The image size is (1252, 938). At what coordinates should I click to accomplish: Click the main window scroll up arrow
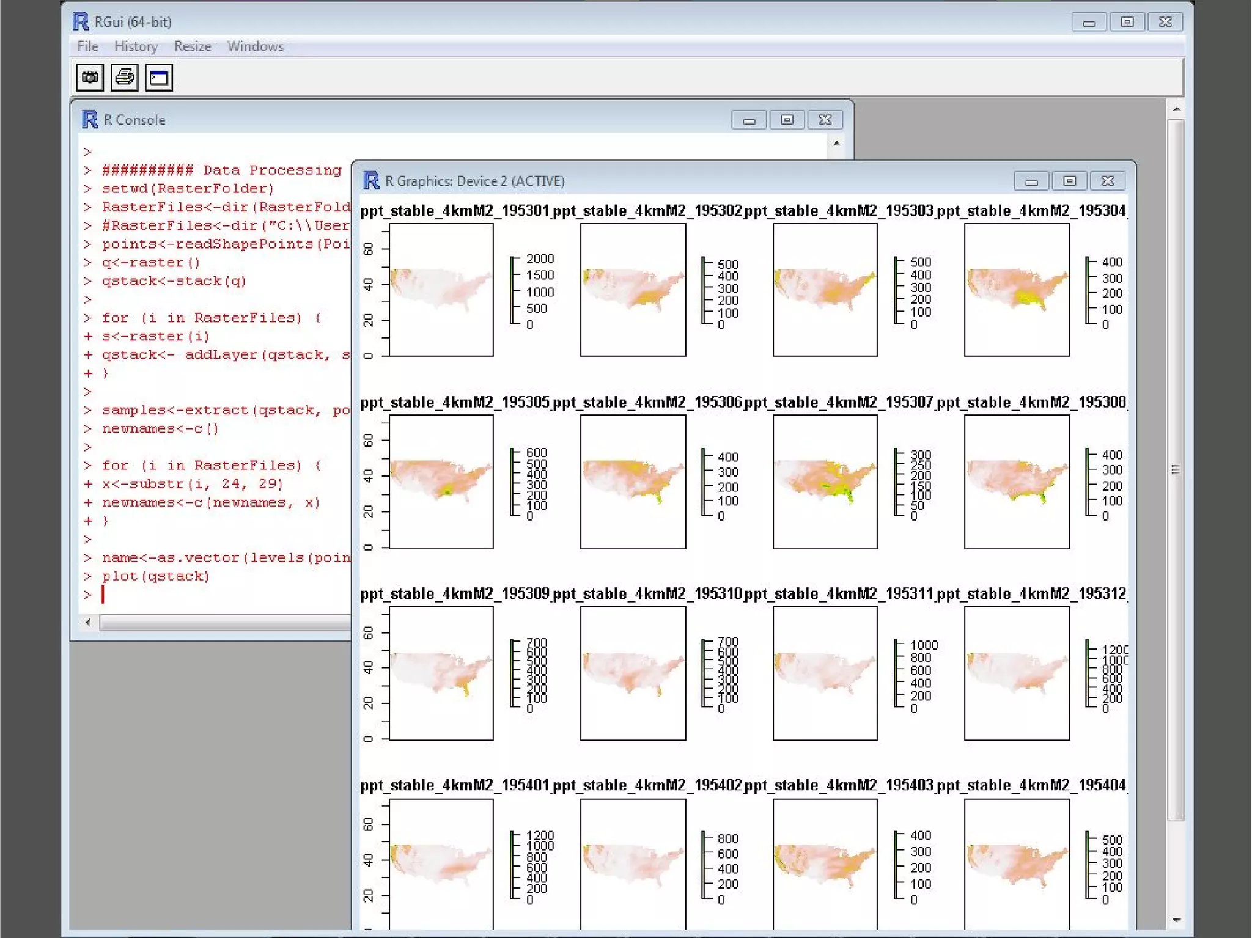coord(1176,109)
